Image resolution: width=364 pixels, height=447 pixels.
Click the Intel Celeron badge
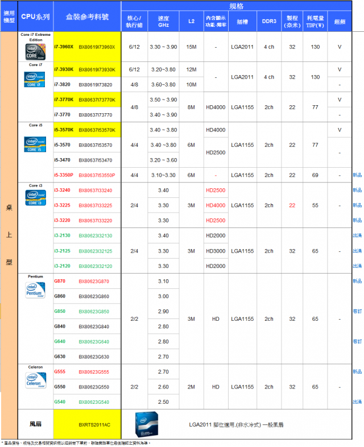coord(36,380)
